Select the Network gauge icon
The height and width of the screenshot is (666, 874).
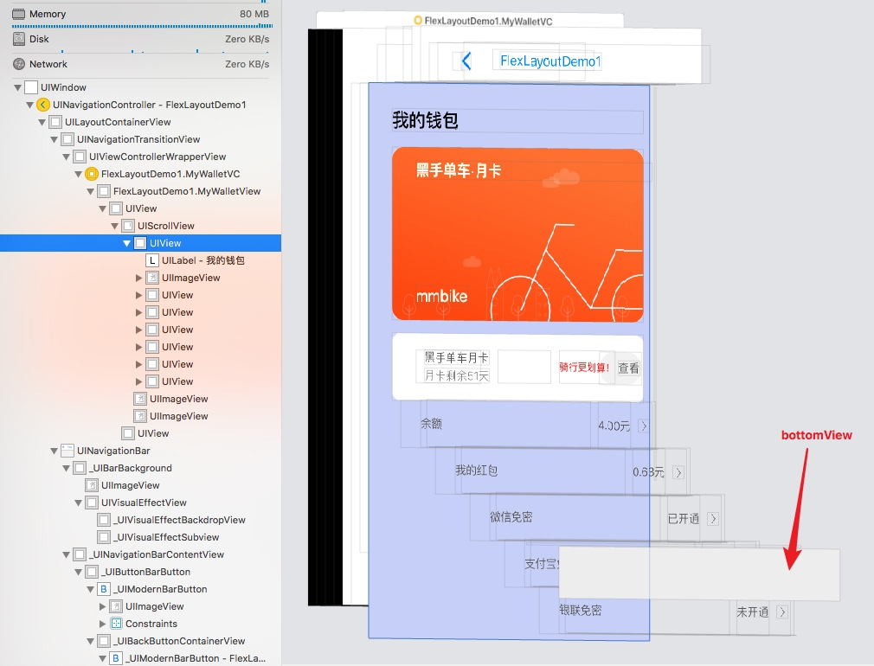point(18,64)
